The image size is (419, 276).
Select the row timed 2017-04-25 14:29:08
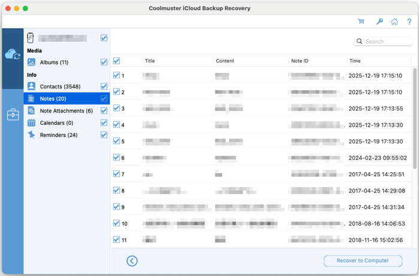[x=261, y=191]
